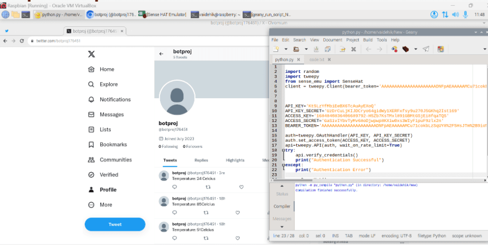Image resolution: width=488 pixels, height=245 pixels.
Task: Navigate forward with Geany's right arrow
Action: [379, 49]
